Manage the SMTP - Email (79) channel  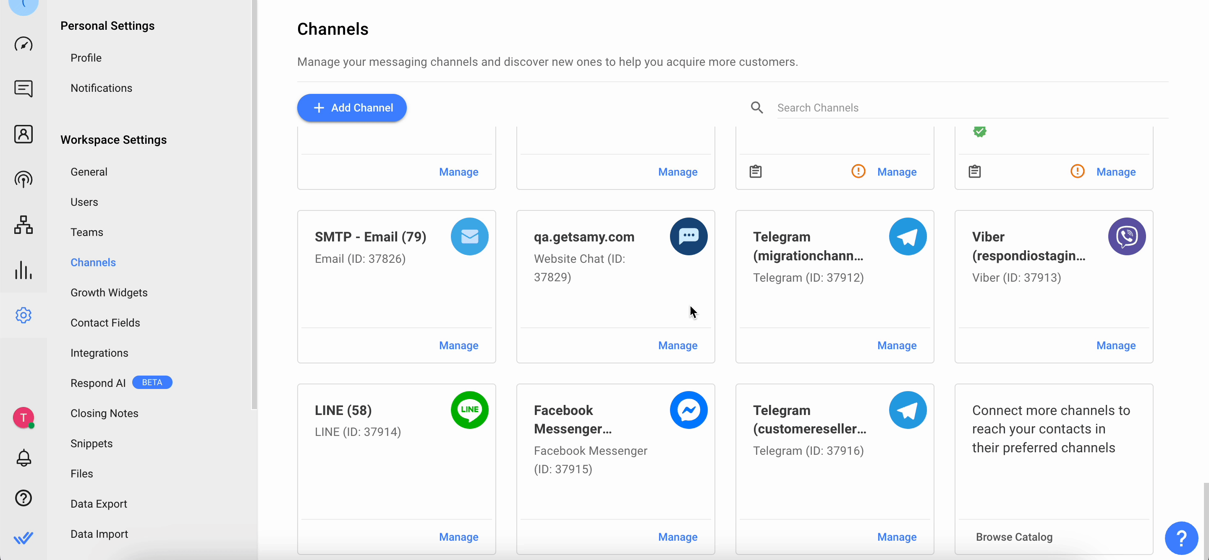tap(458, 345)
